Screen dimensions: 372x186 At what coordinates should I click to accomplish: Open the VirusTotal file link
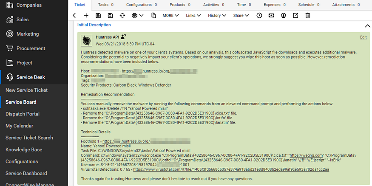[231, 169]
